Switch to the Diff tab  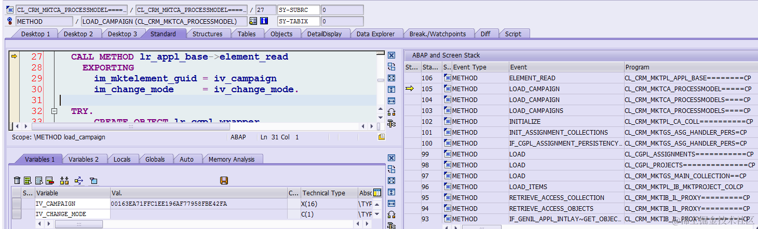coord(485,34)
